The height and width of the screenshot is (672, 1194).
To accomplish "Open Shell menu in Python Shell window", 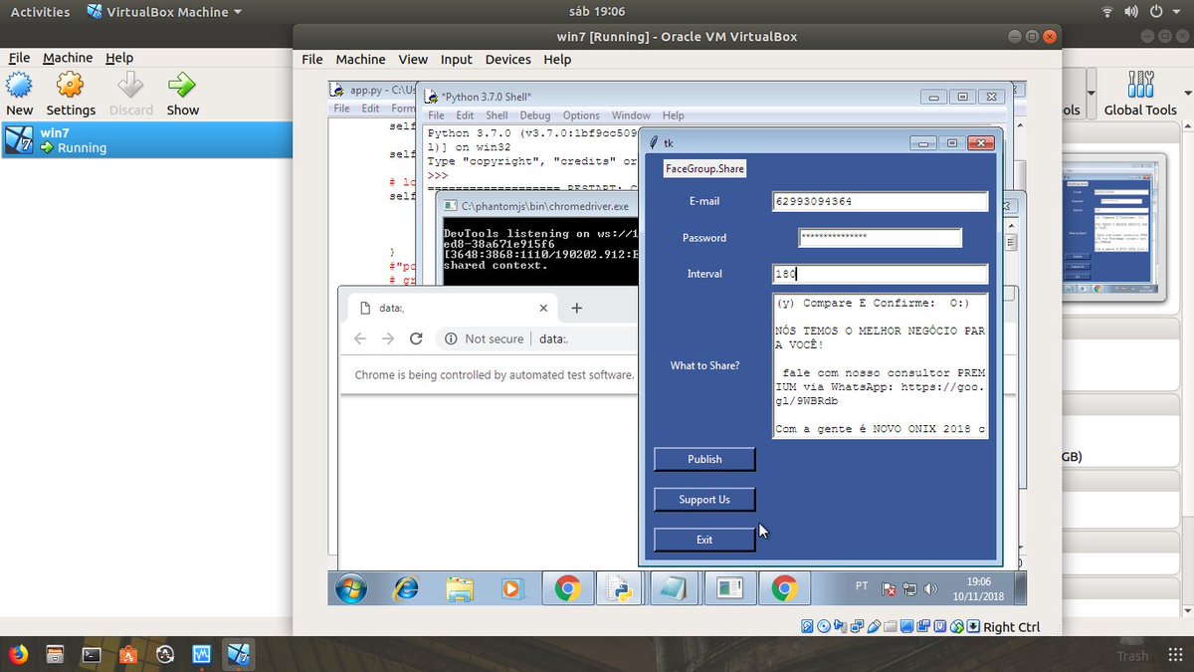I will pos(497,115).
